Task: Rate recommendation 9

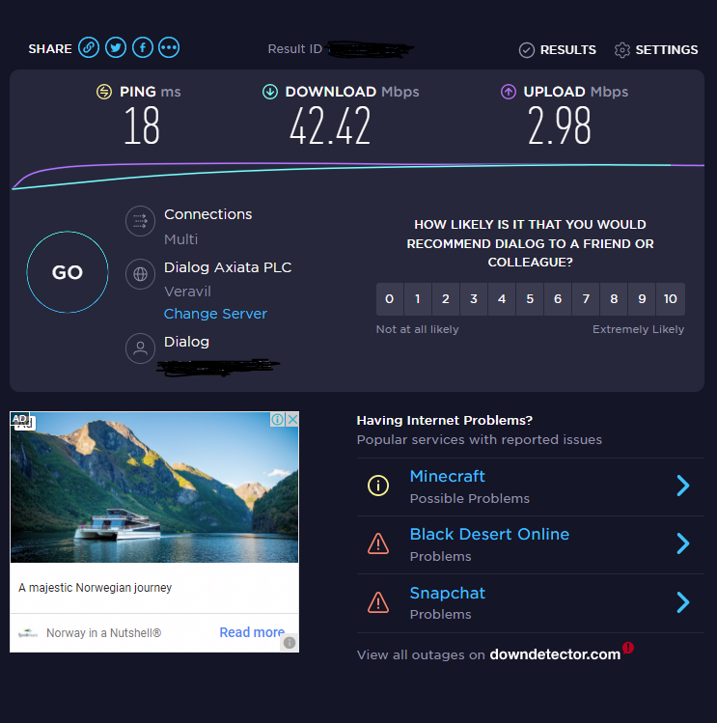Action: pyautogui.click(x=642, y=299)
